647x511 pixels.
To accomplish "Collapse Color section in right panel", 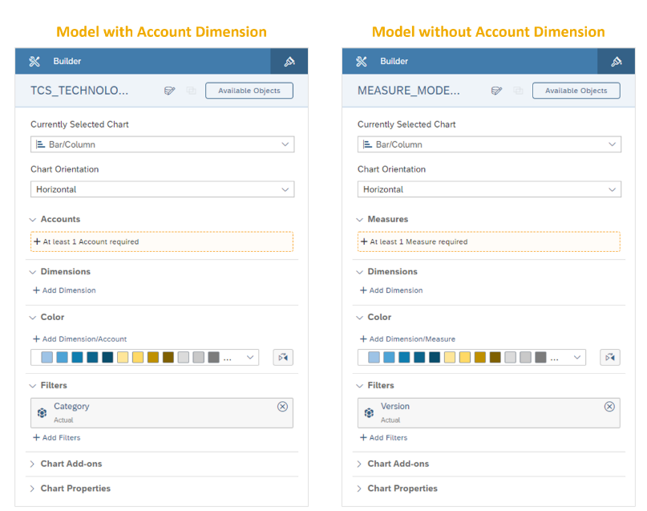I will (x=359, y=318).
